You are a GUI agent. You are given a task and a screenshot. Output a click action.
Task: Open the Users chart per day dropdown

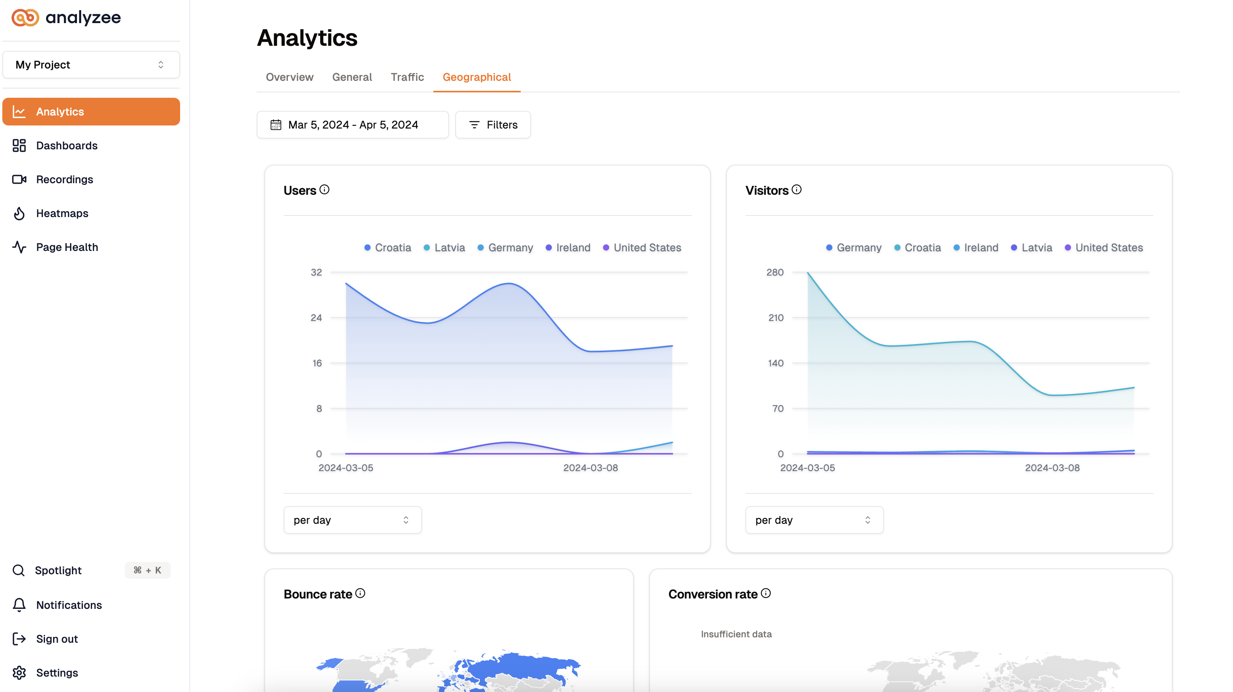pyautogui.click(x=353, y=520)
